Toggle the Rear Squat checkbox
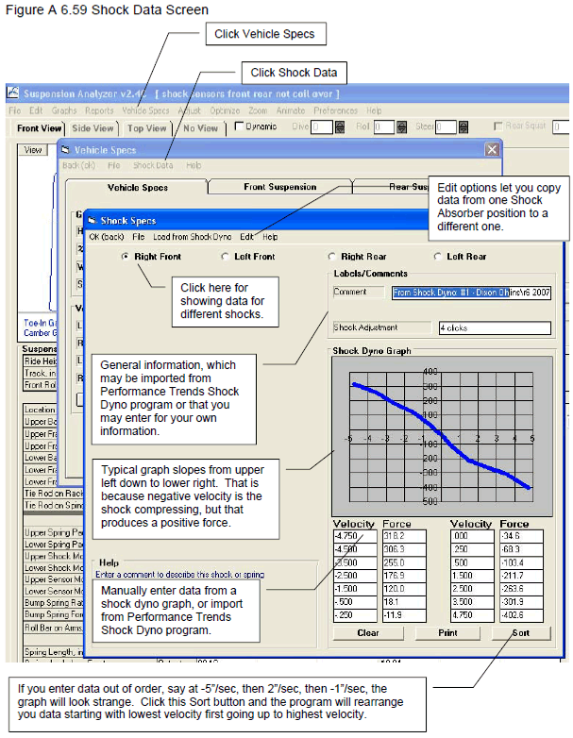Image resolution: width=573 pixels, height=738 pixels. coord(498,126)
